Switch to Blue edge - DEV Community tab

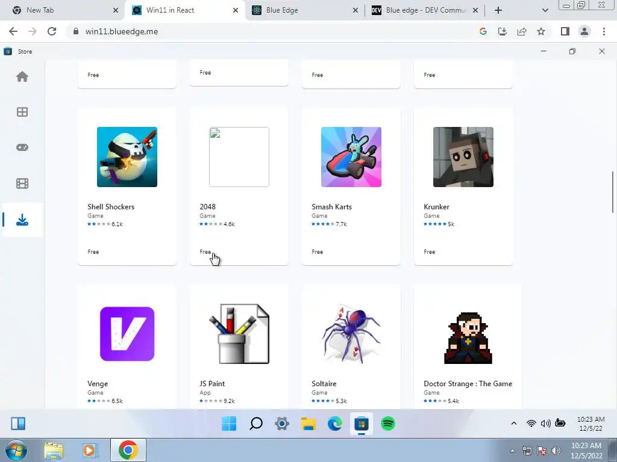click(425, 10)
